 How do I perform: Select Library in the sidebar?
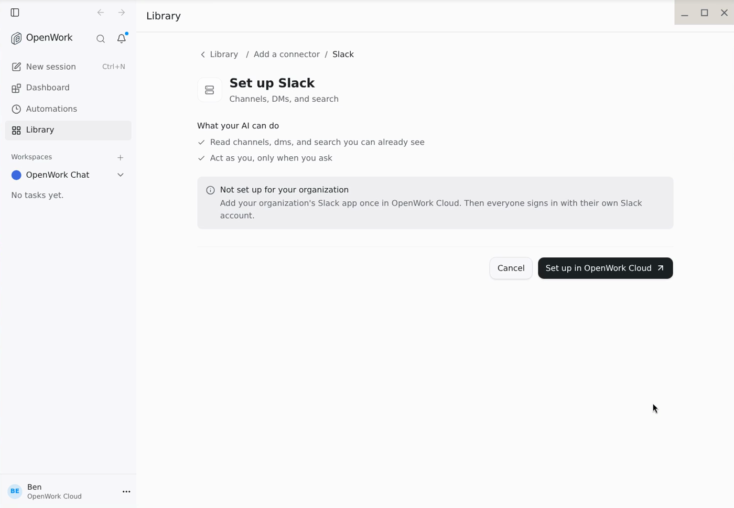(68, 130)
